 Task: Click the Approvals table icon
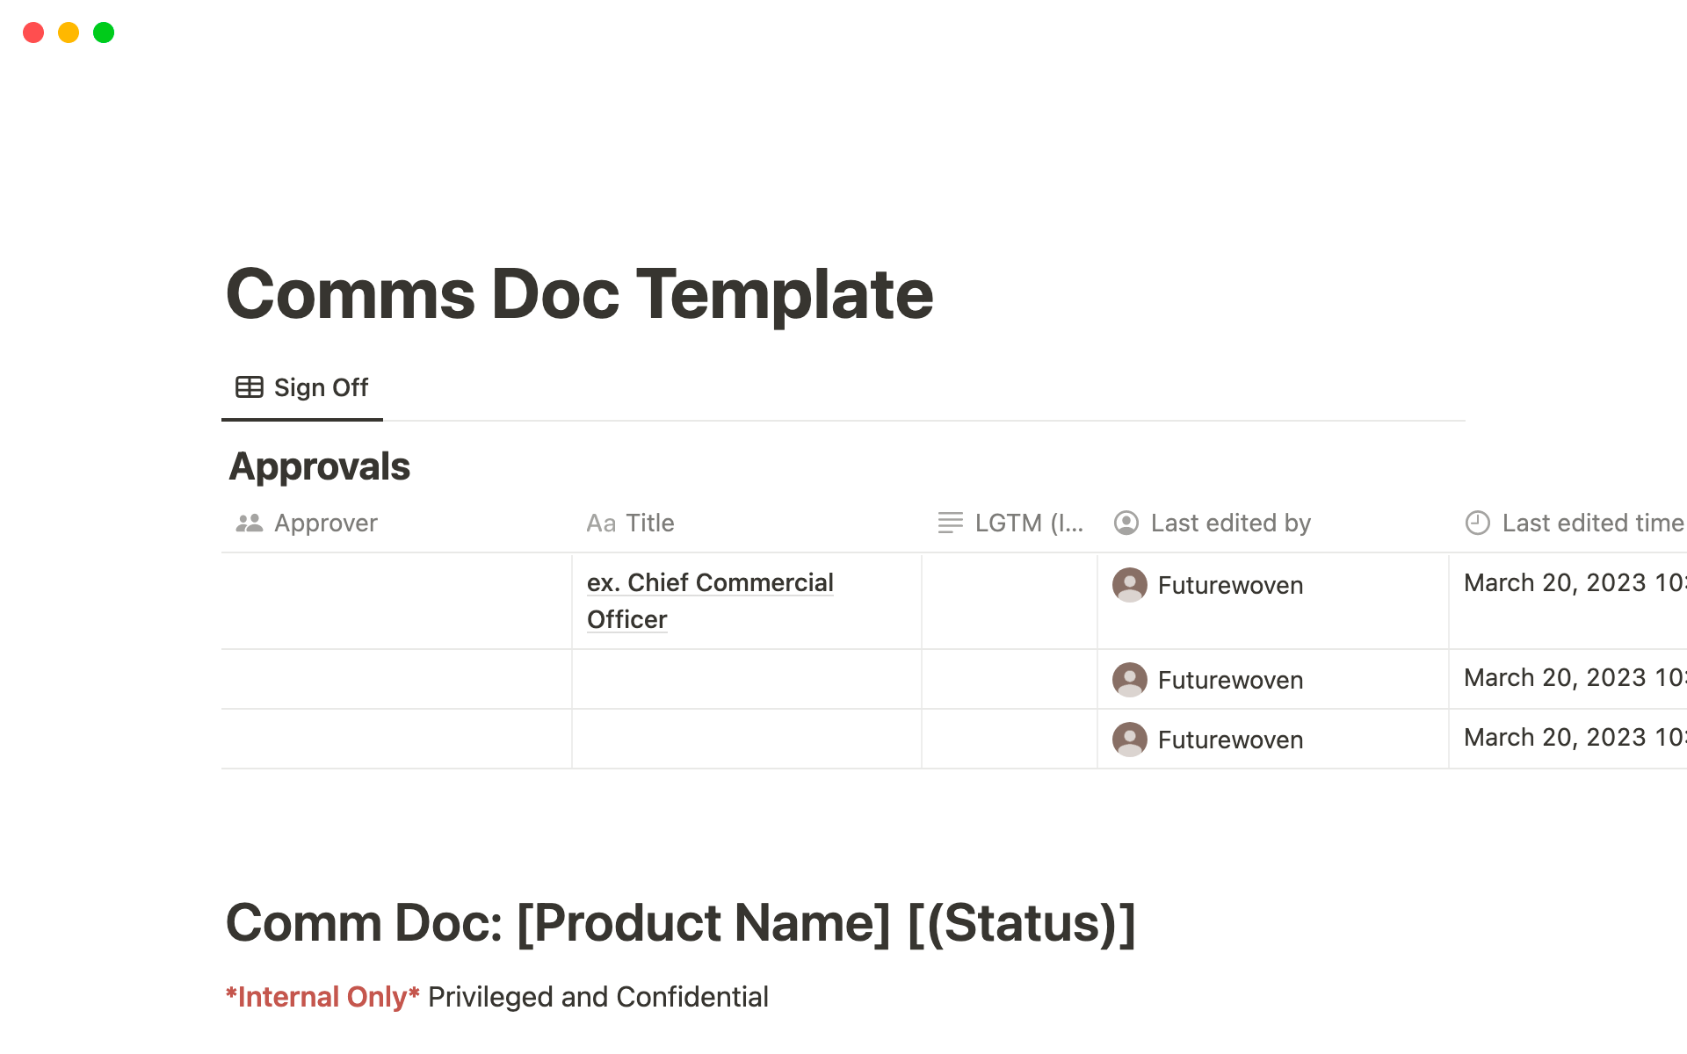tap(248, 387)
